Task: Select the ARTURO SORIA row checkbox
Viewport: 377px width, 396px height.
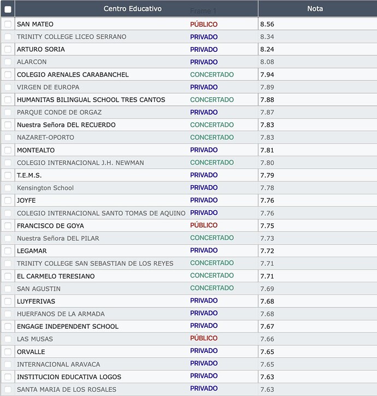Action: pyautogui.click(x=8, y=49)
